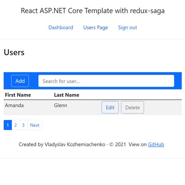
Task: Click the React ASP.NET Core Template title
Action: point(92,11)
